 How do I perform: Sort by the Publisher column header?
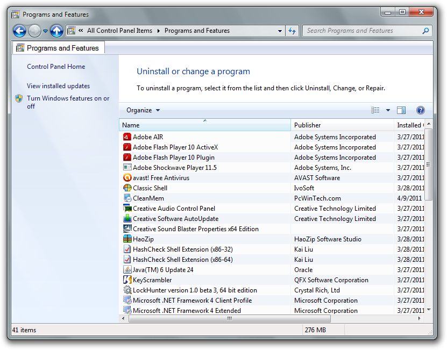coord(342,125)
